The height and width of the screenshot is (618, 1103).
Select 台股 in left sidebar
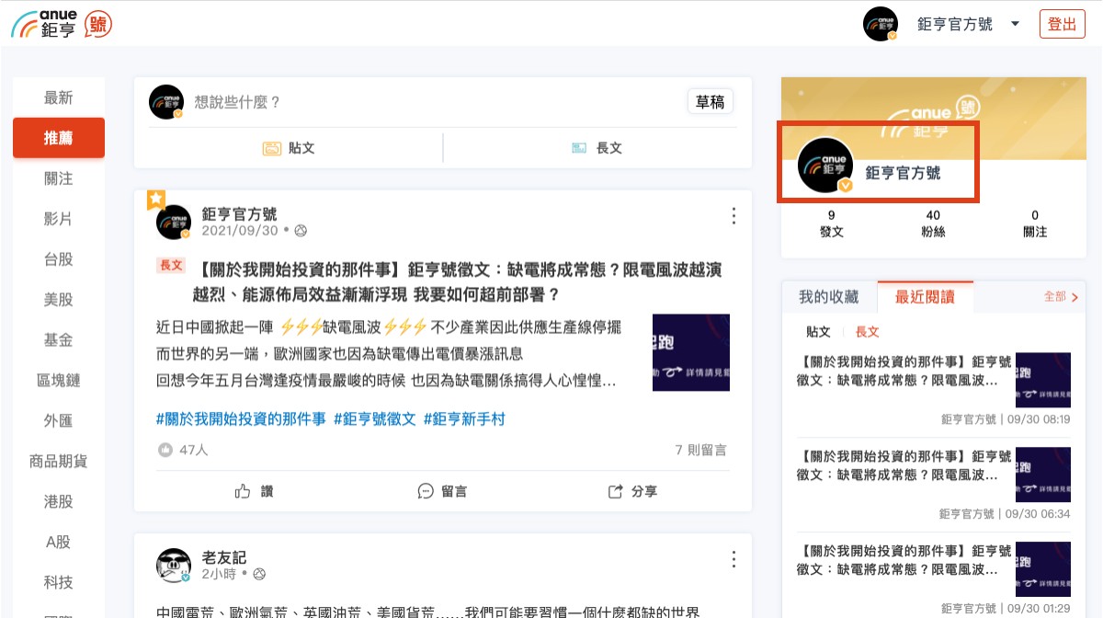59,259
